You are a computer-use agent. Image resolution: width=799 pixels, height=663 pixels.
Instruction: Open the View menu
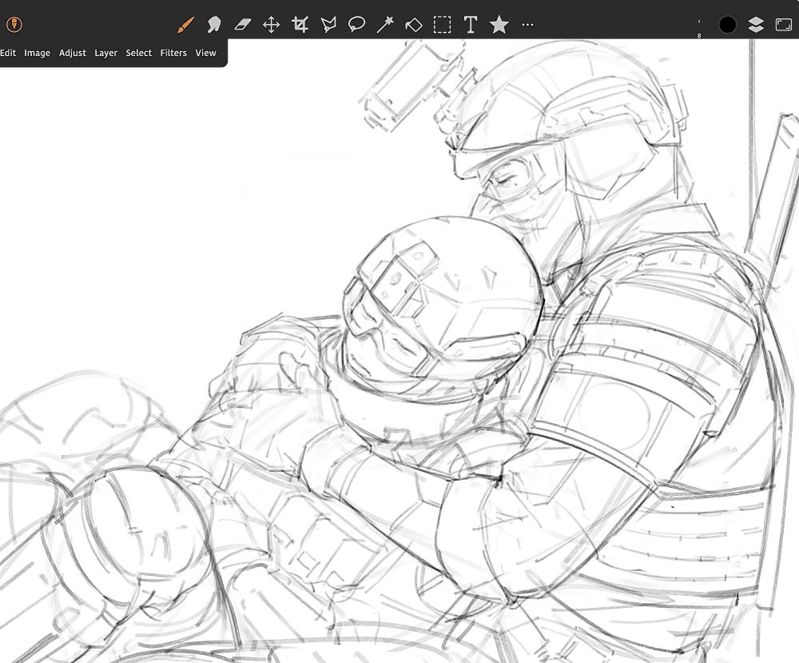(206, 53)
